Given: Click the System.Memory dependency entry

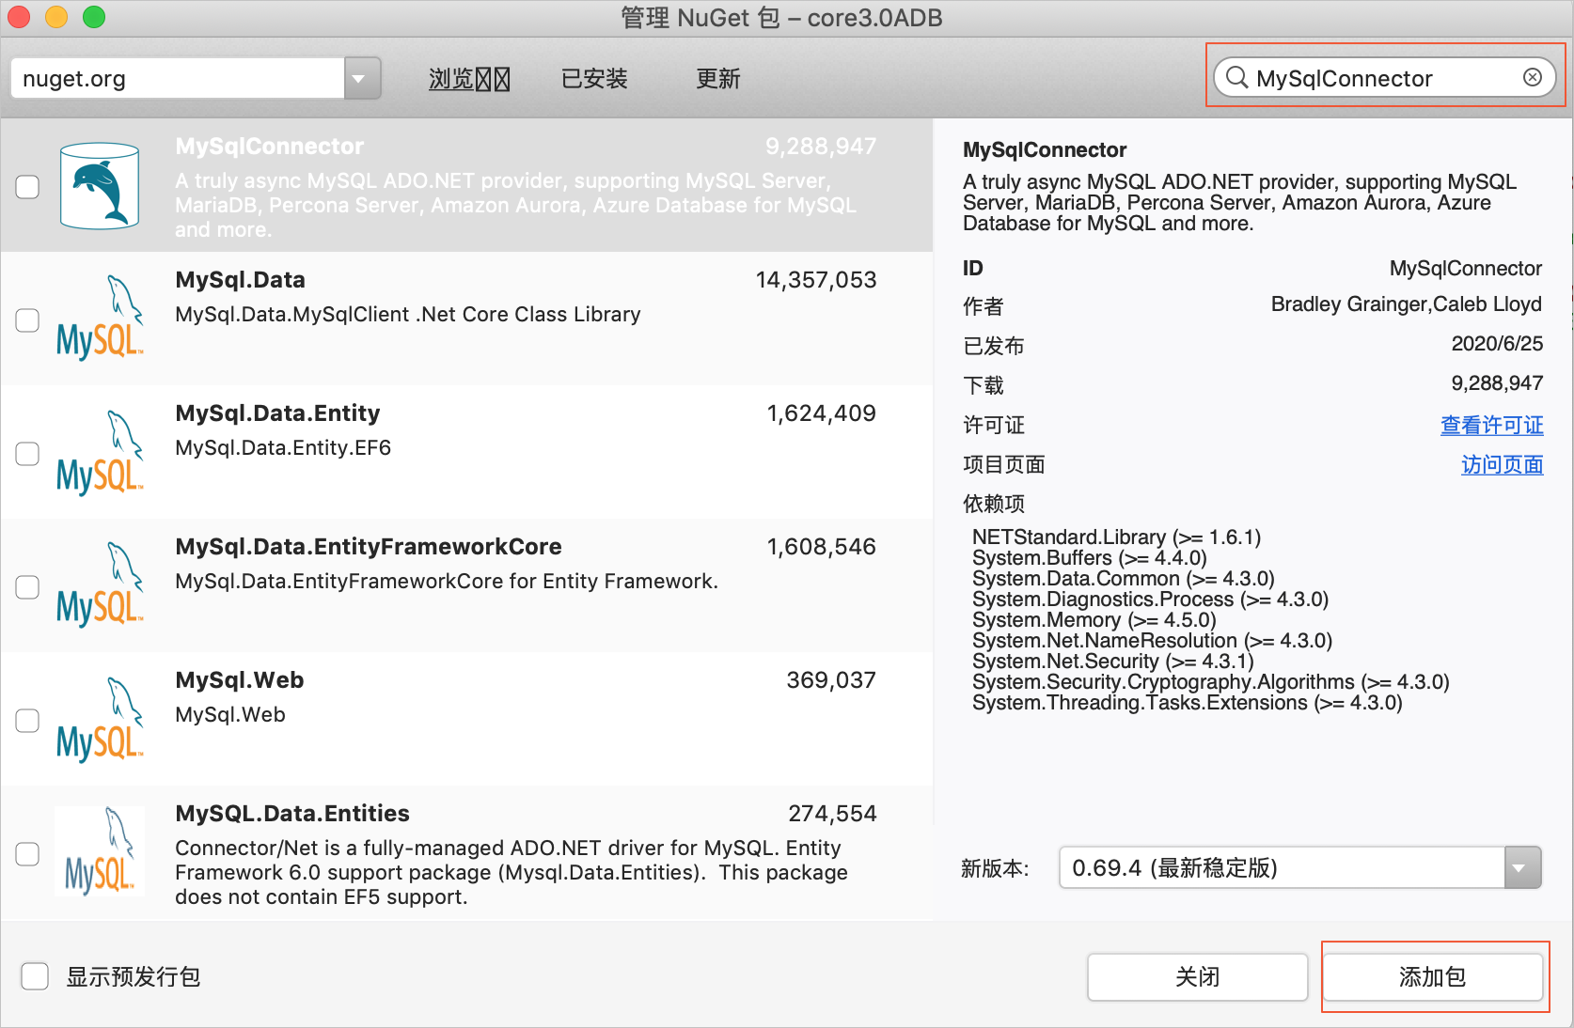Looking at the screenshot, I should click(1094, 620).
